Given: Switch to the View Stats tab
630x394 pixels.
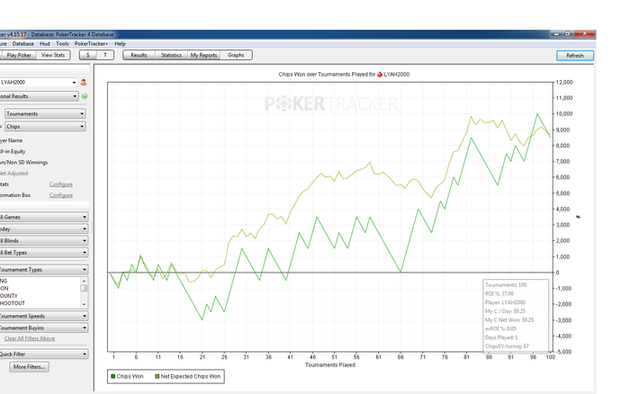Looking at the screenshot, I should [53, 55].
